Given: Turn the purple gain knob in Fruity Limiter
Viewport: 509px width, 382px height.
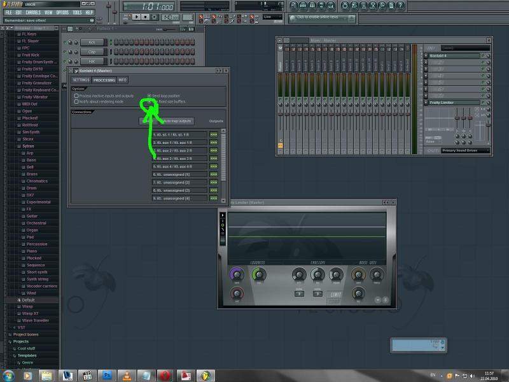Looking at the screenshot, I should [237, 274].
